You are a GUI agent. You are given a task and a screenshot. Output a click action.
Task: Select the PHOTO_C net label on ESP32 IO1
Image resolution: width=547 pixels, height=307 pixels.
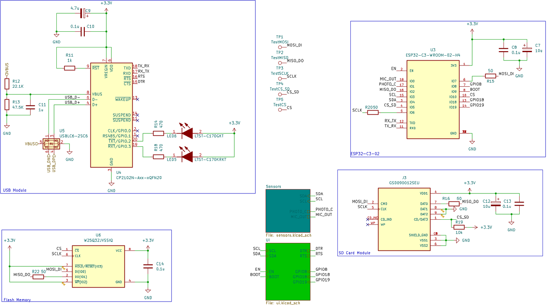(387, 84)
